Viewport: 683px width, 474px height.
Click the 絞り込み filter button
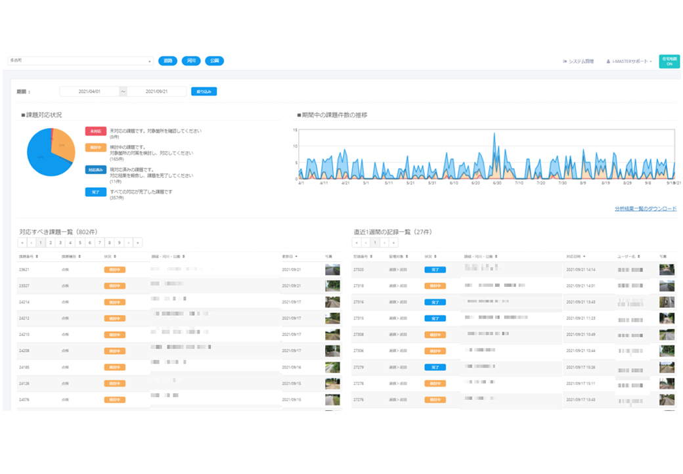tap(204, 92)
